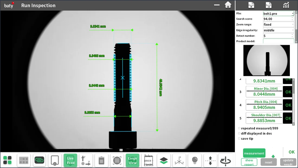
Task: Click the trash bin delete icon
Action: pyautogui.click(x=101, y=160)
